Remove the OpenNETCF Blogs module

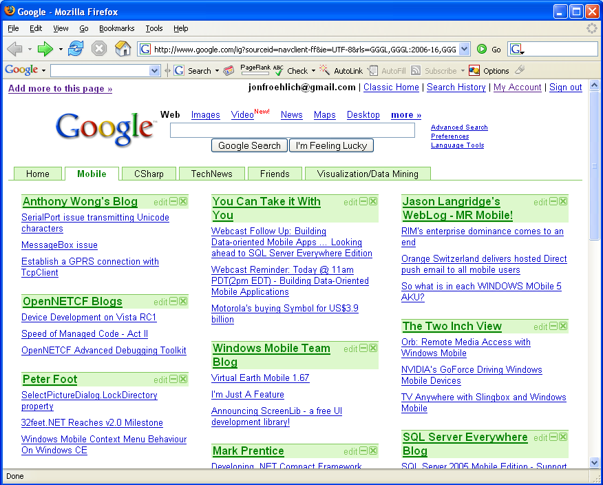(x=183, y=301)
